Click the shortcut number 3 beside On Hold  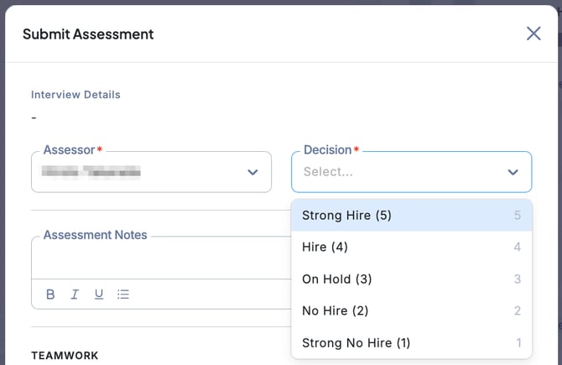[518, 279]
